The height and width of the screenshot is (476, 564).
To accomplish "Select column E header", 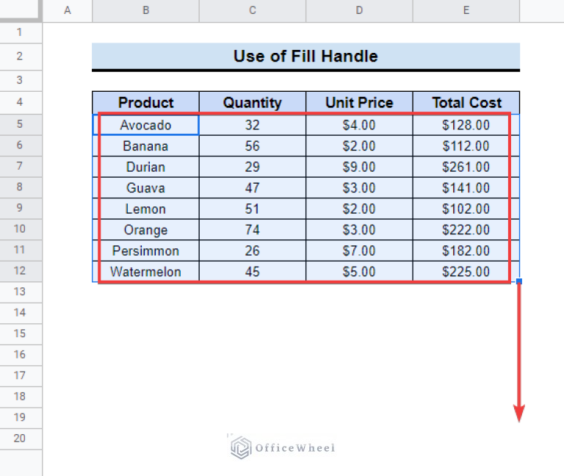I will pos(466,10).
